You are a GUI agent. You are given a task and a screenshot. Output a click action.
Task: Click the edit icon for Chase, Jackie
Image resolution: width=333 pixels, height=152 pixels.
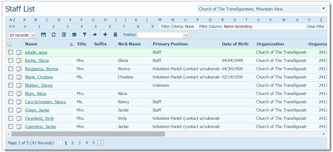[x=19, y=110]
